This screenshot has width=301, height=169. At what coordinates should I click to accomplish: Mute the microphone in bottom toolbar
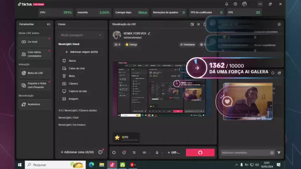click(157, 152)
